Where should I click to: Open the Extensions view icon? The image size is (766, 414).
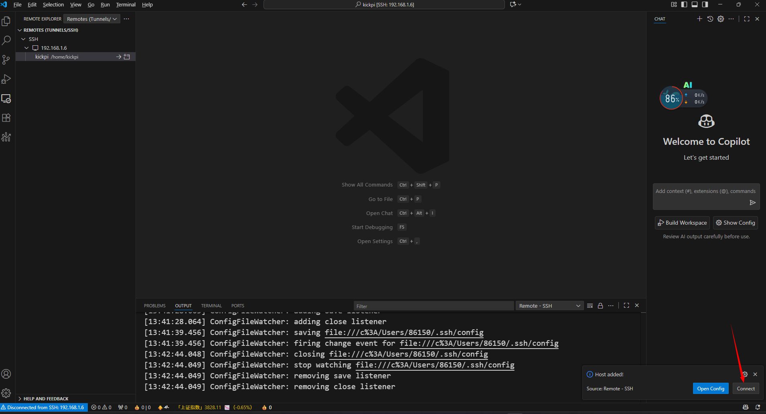6,118
